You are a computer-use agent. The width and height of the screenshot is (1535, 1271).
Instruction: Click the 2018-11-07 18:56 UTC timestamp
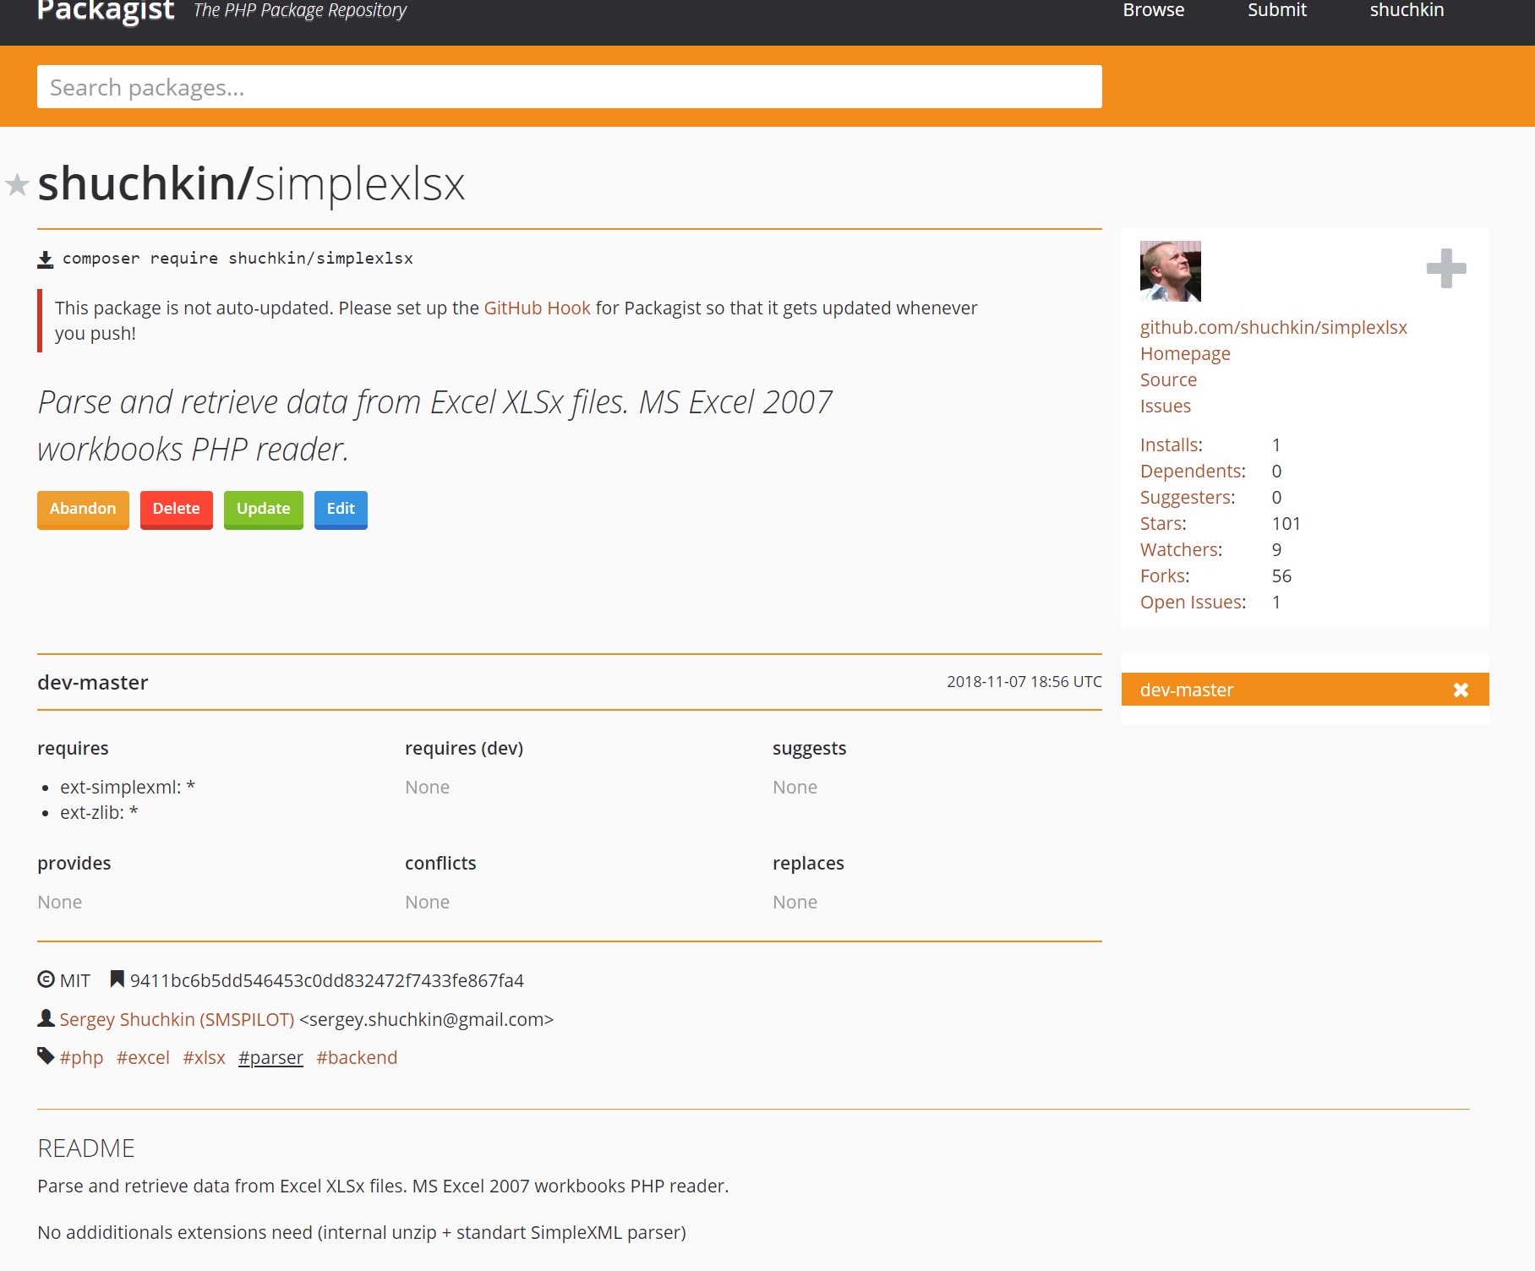click(x=1024, y=682)
